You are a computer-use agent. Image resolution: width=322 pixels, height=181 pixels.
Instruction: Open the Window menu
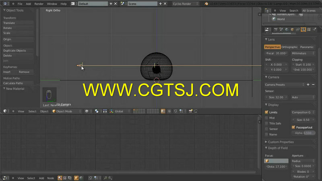click(52, 4)
